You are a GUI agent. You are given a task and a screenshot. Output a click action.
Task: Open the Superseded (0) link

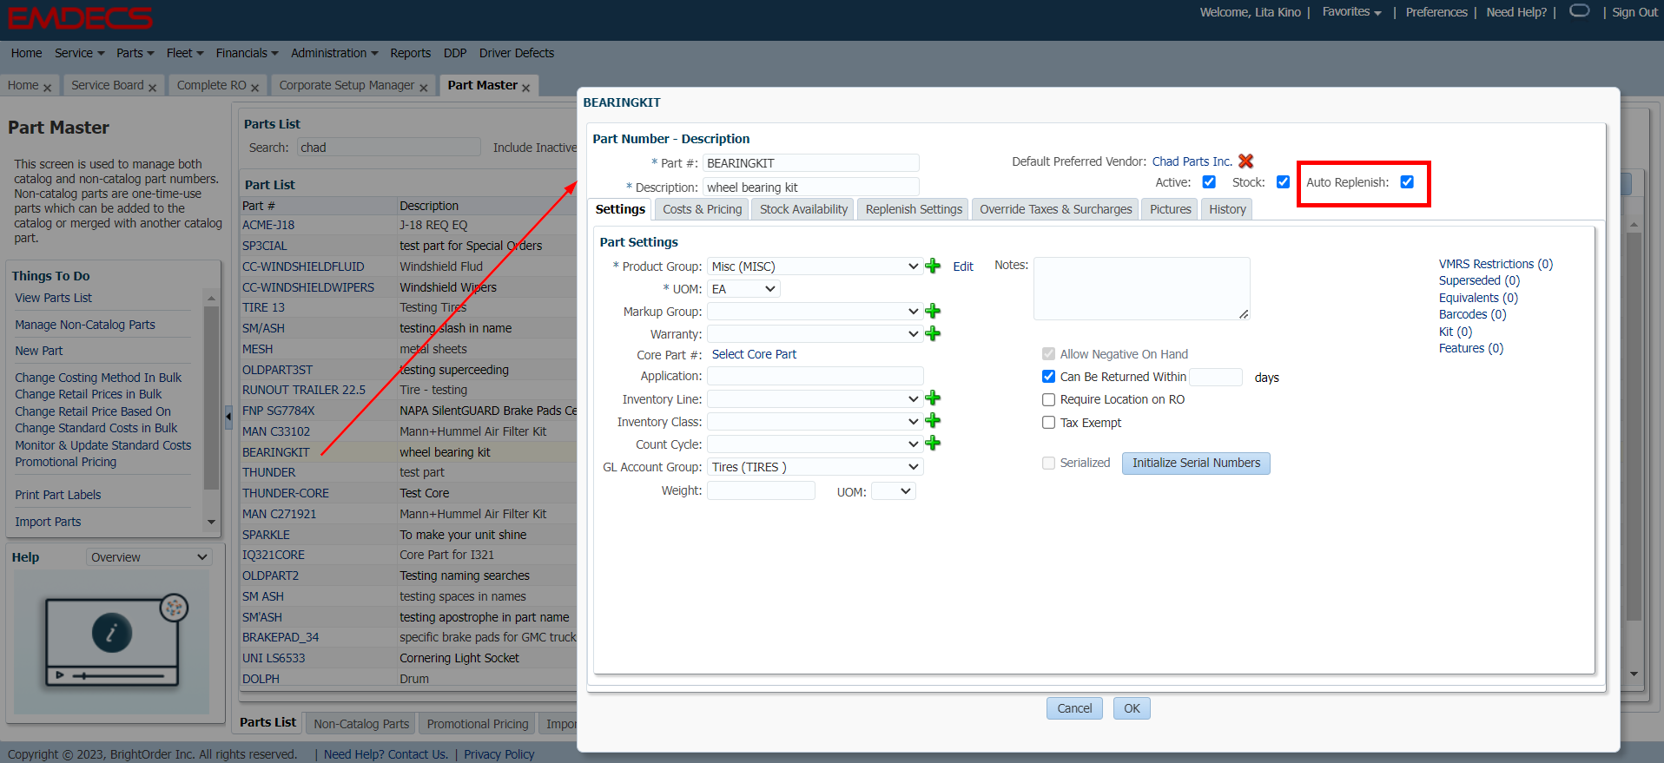pos(1479,280)
